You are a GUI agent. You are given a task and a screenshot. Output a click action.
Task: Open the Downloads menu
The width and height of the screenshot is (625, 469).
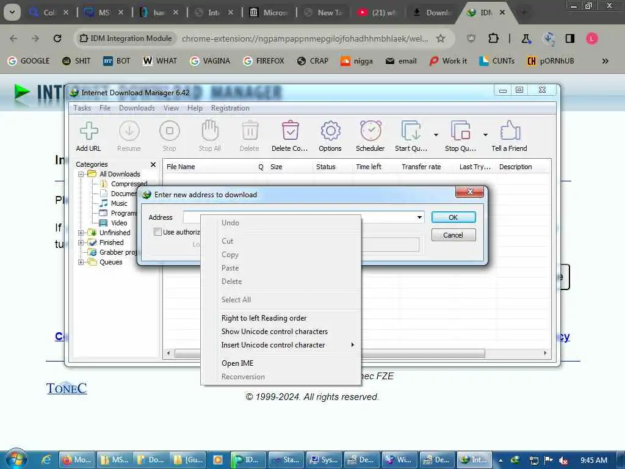click(137, 108)
